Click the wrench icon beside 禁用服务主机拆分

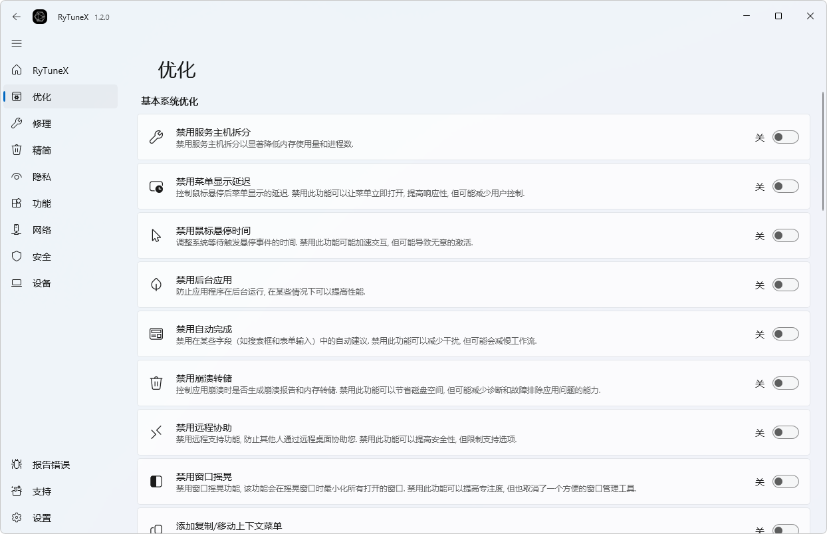(156, 137)
